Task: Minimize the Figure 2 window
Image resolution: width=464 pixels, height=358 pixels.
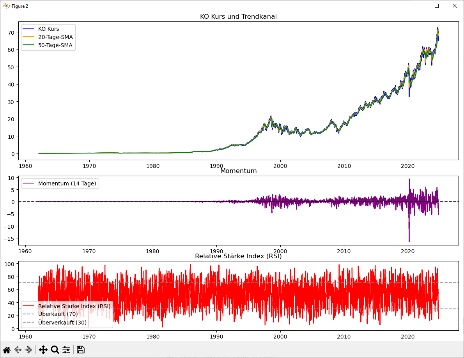Action: (x=419, y=6)
